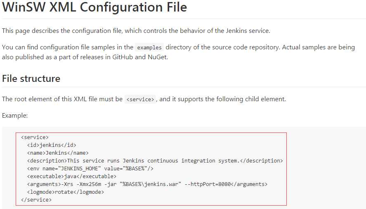Image resolution: width=366 pixels, height=209 pixels.
Task: Click the JENKINS_HOME env code line
Action: coord(90,168)
